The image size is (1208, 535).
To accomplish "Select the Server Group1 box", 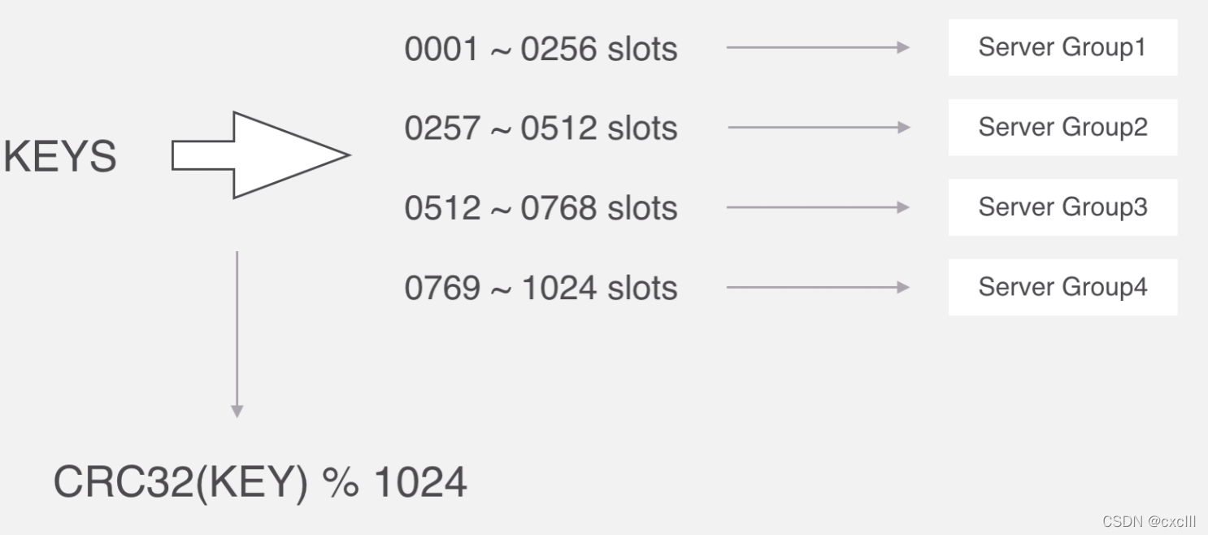I will pos(1062,48).
